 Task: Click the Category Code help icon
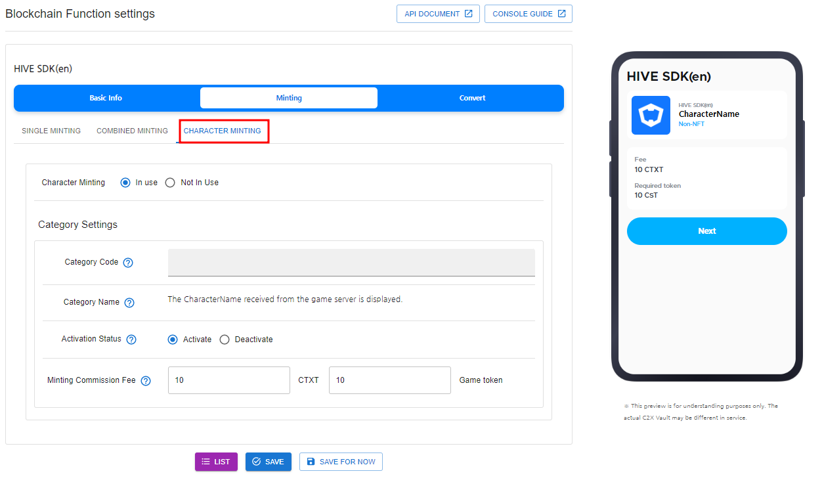pos(128,263)
